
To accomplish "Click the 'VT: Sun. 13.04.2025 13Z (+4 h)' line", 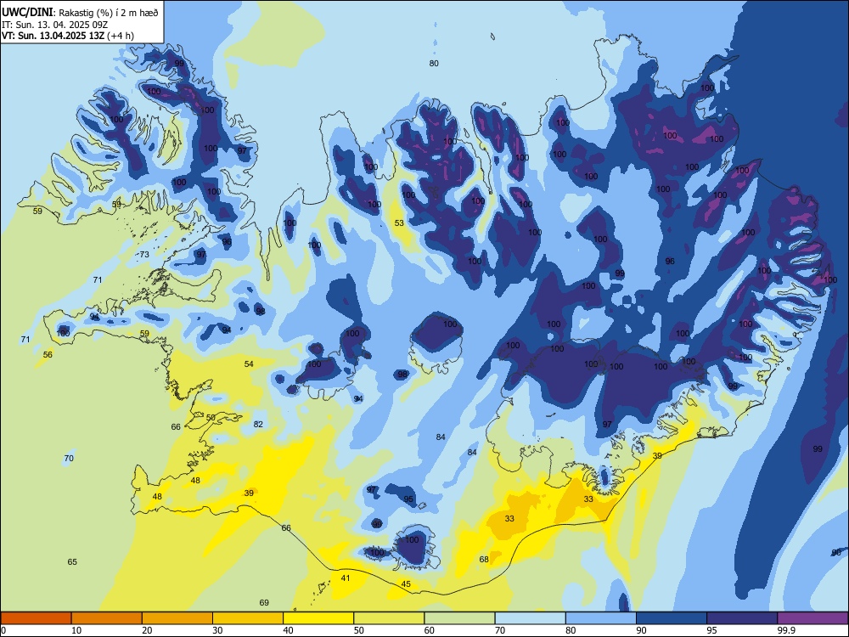I will 68,36.
